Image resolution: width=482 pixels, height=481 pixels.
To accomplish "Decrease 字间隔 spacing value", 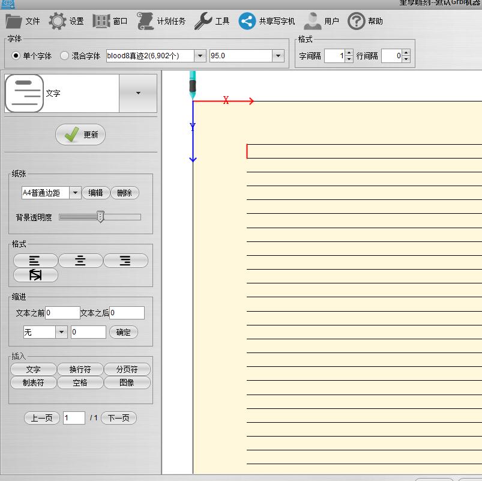I will pyautogui.click(x=349, y=59).
